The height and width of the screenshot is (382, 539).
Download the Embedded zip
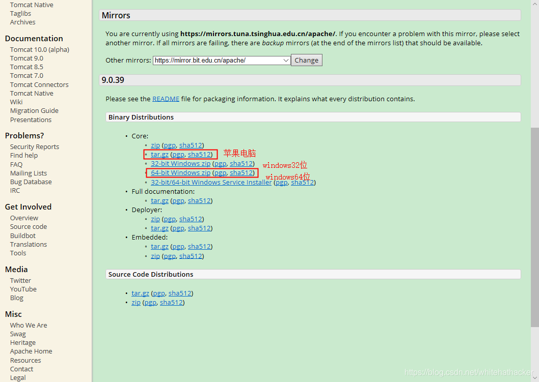point(155,256)
